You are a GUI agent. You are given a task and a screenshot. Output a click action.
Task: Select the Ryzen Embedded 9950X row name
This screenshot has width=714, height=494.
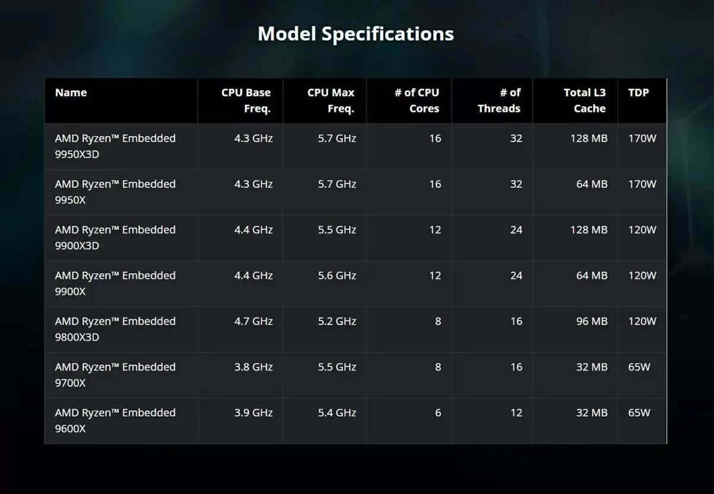[x=115, y=192]
